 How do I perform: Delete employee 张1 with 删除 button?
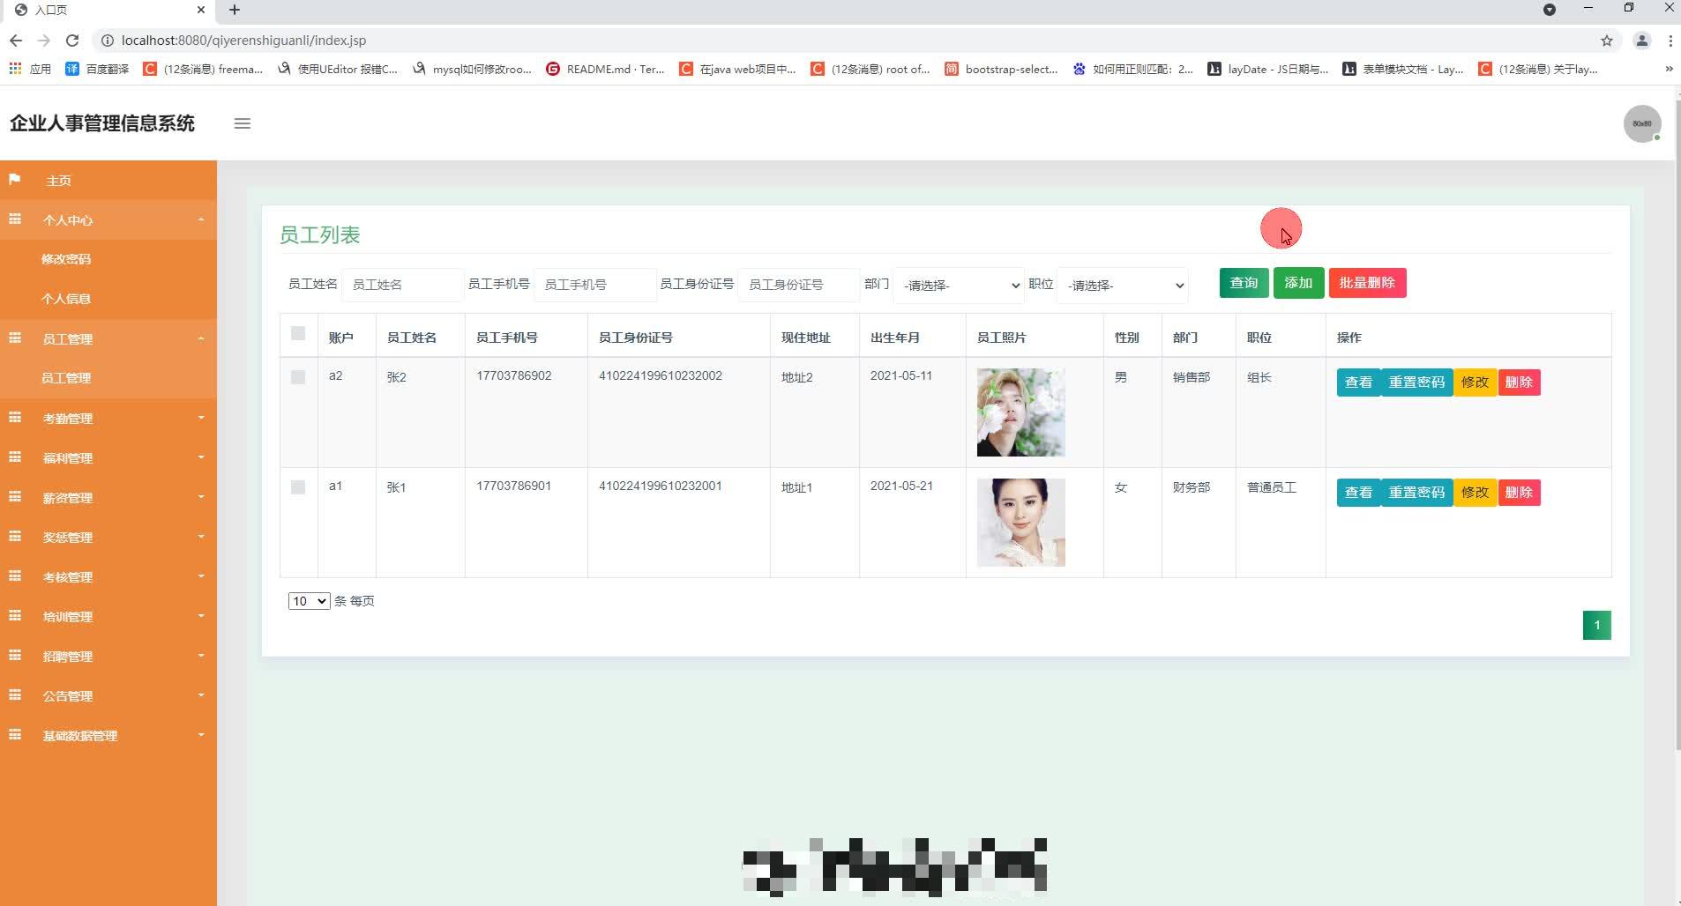pos(1519,493)
